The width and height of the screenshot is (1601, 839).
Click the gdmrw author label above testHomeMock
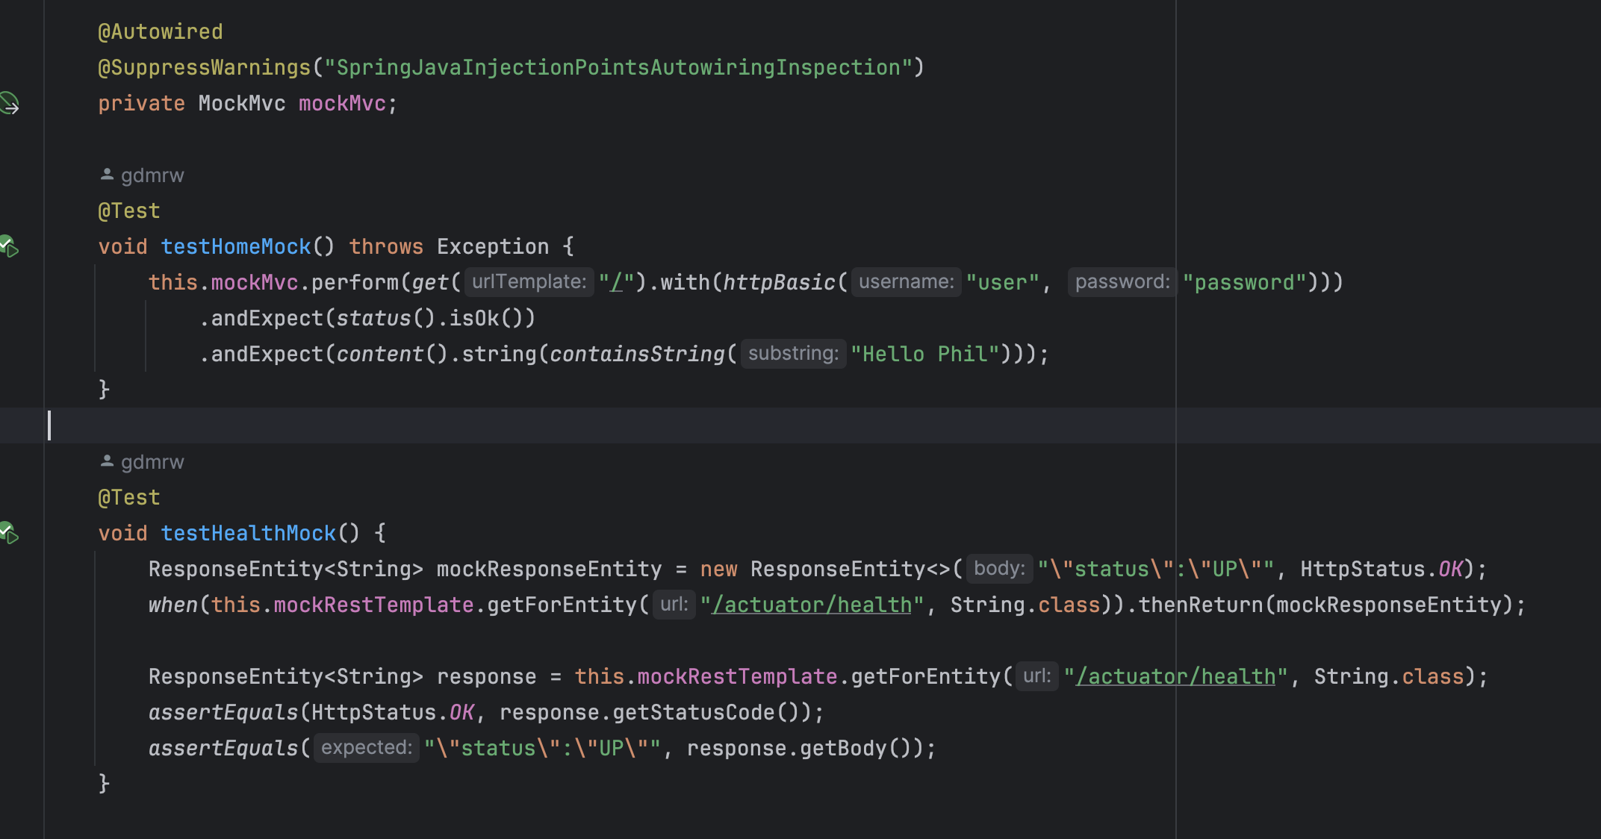(x=152, y=175)
